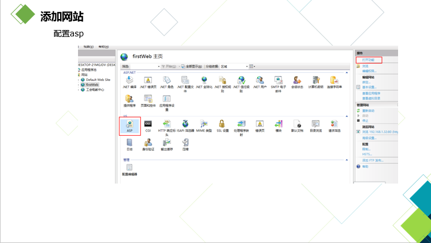Open the IIS error pages icon
The height and width of the screenshot is (243, 431).
[260, 126]
